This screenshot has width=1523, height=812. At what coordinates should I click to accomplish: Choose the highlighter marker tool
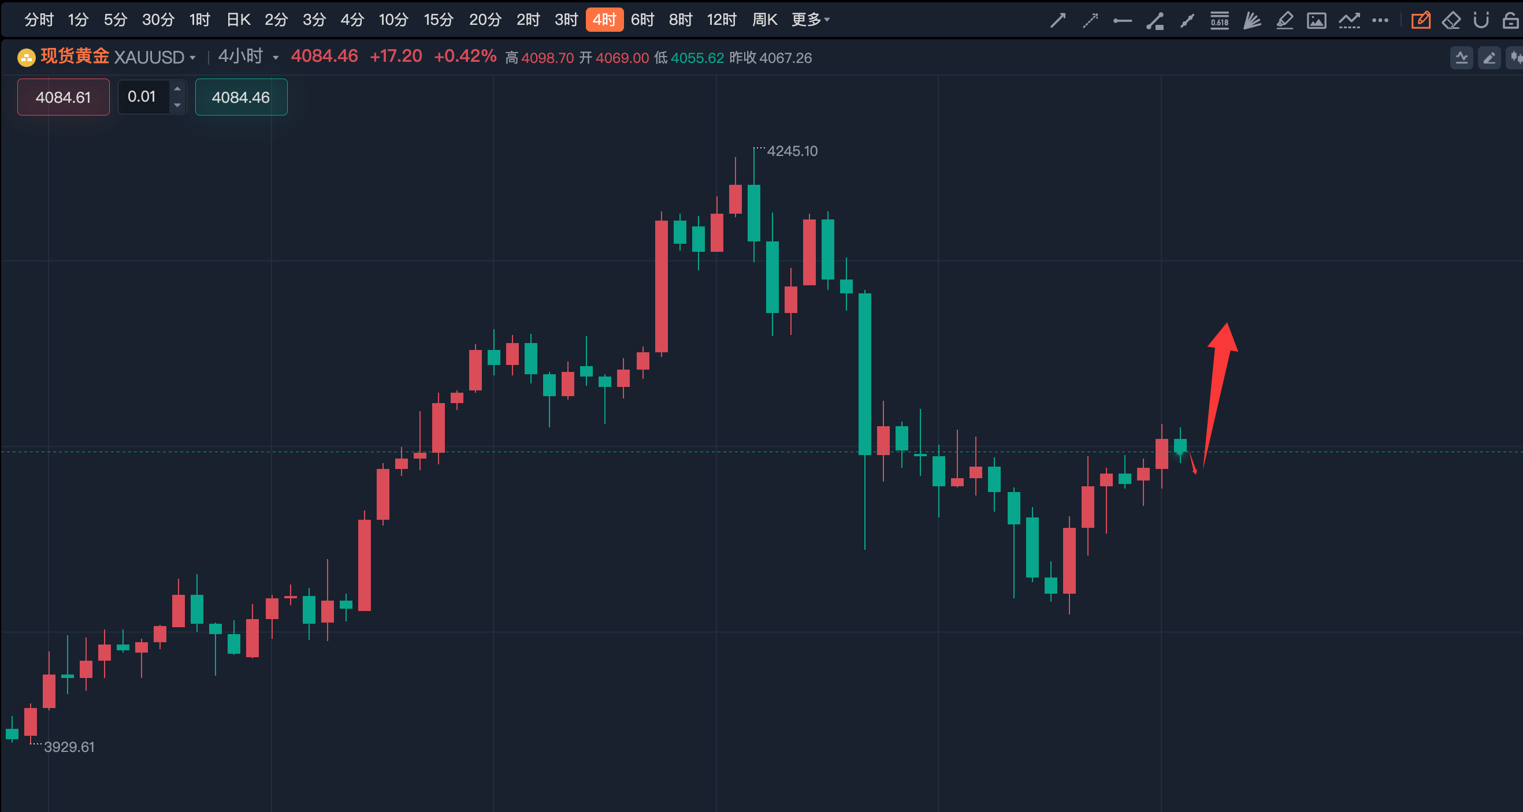(1284, 20)
